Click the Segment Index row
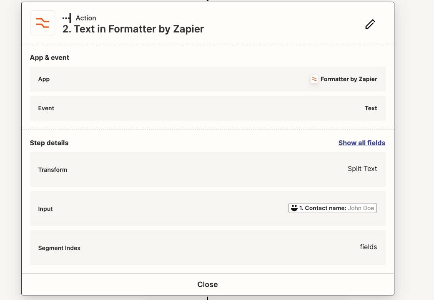Image resolution: width=434 pixels, height=300 pixels. point(208,248)
